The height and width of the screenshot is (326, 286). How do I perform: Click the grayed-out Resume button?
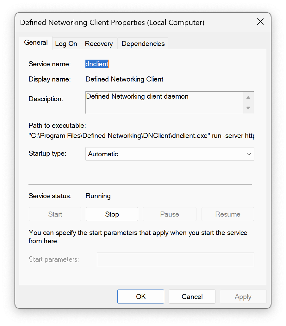point(227,214)
